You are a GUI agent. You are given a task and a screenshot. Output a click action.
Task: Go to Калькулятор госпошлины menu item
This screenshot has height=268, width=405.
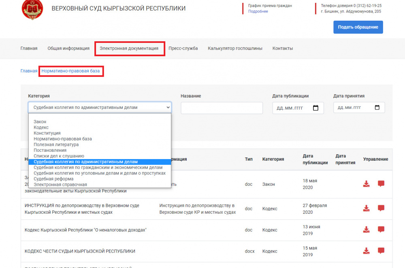235,49
